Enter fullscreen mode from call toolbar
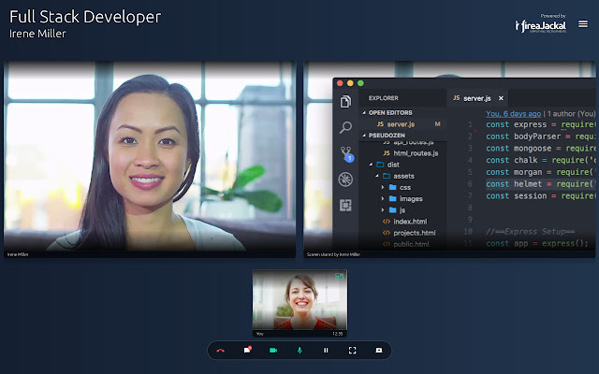The height and width of the screenshot is (374, 599). tap(352, 350)
